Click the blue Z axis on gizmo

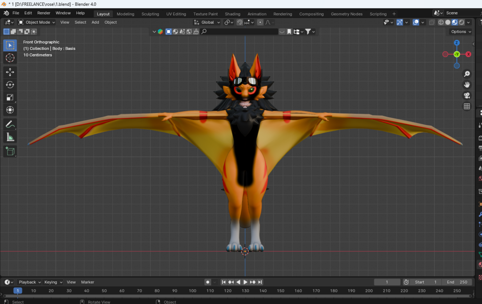pos(457,43)
